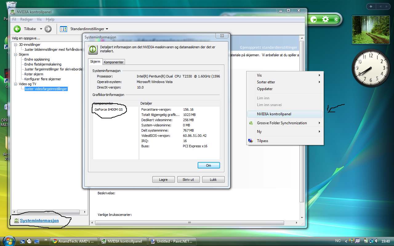Open the Fil menu
Image resolution: width=394 pixels, height=246 pixels.
[14, 19]
